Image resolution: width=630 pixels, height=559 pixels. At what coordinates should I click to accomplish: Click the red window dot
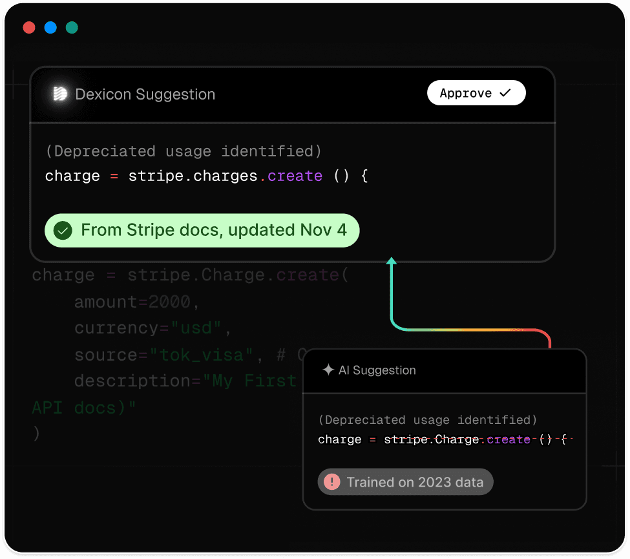pos(29,27)
